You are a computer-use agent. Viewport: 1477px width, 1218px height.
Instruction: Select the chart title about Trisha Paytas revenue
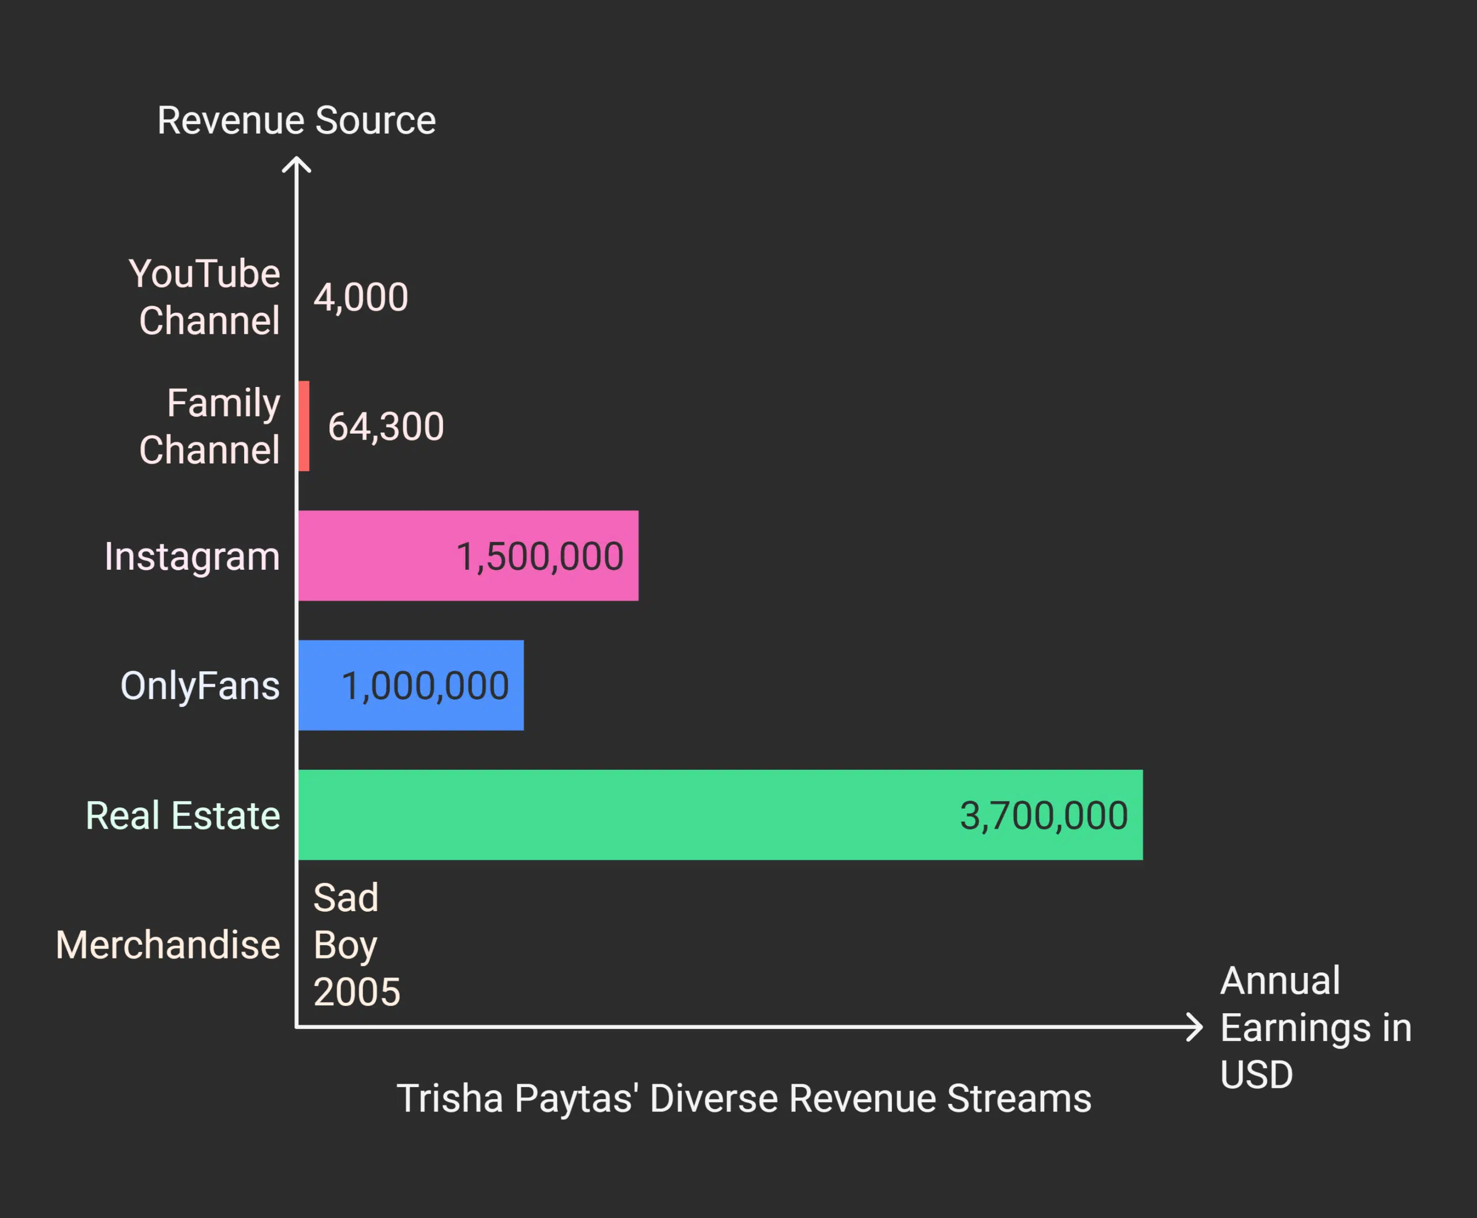coord(744,1098)
